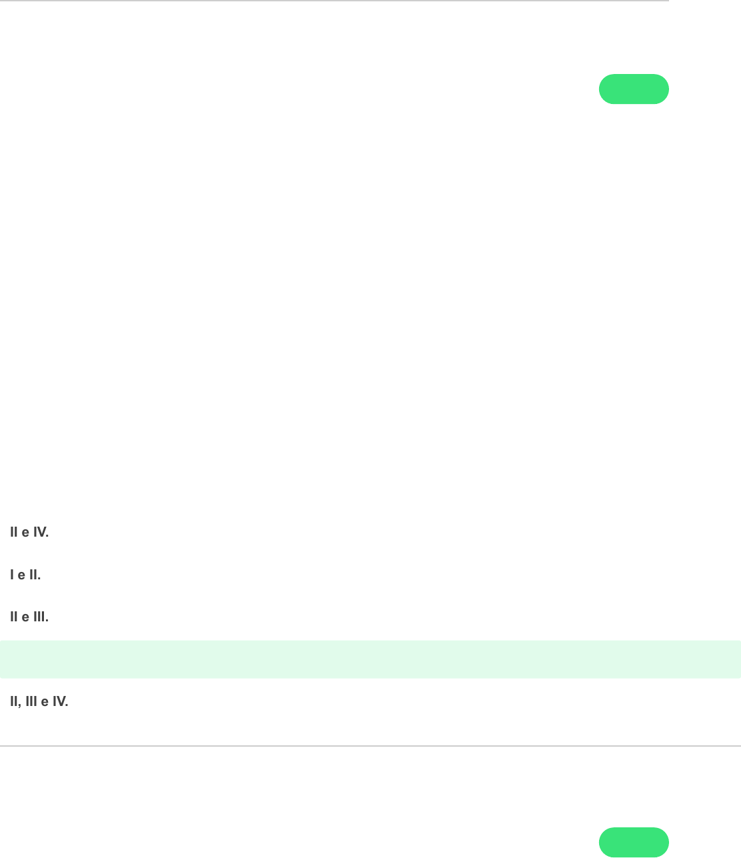Select the "II, III e IV." answer
Image resolution: width=741 pixels, height=858 pixels.
click(39, 701)
